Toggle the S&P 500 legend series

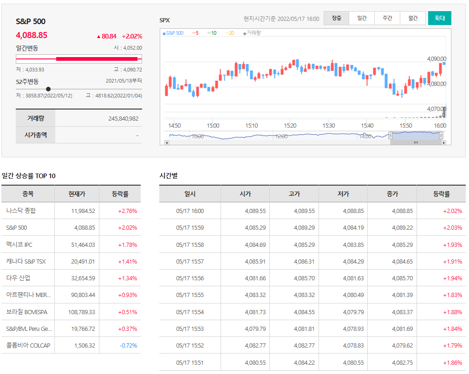coord(173,33)
